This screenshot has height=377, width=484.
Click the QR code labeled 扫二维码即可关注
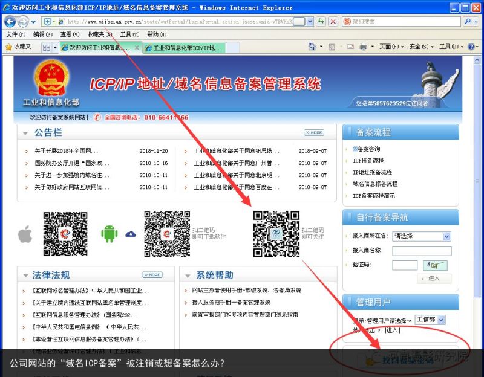(276, 234)
